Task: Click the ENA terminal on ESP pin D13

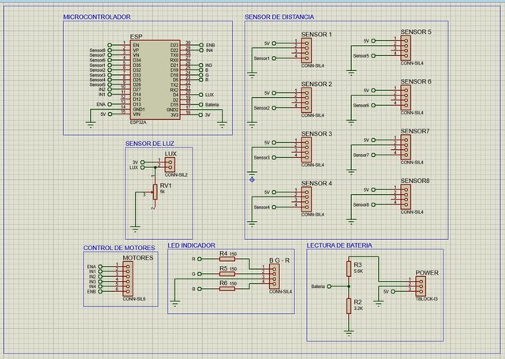Action: [x=110, y=104]
